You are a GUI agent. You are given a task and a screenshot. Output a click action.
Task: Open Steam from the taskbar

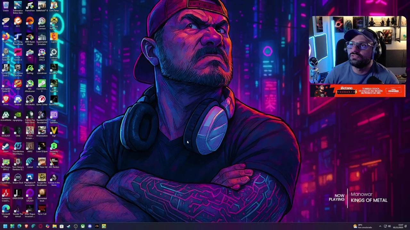pos(69,226)
